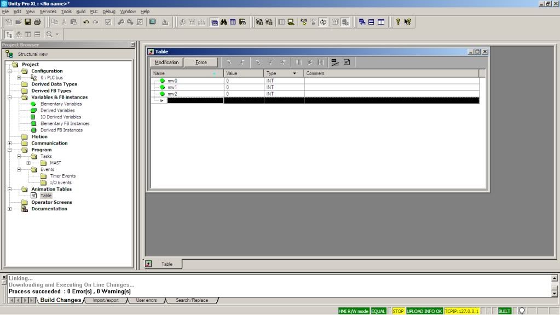Click the question mark Help icon
The height and width of the screenshot is (315, 560).
coord(398,22)
